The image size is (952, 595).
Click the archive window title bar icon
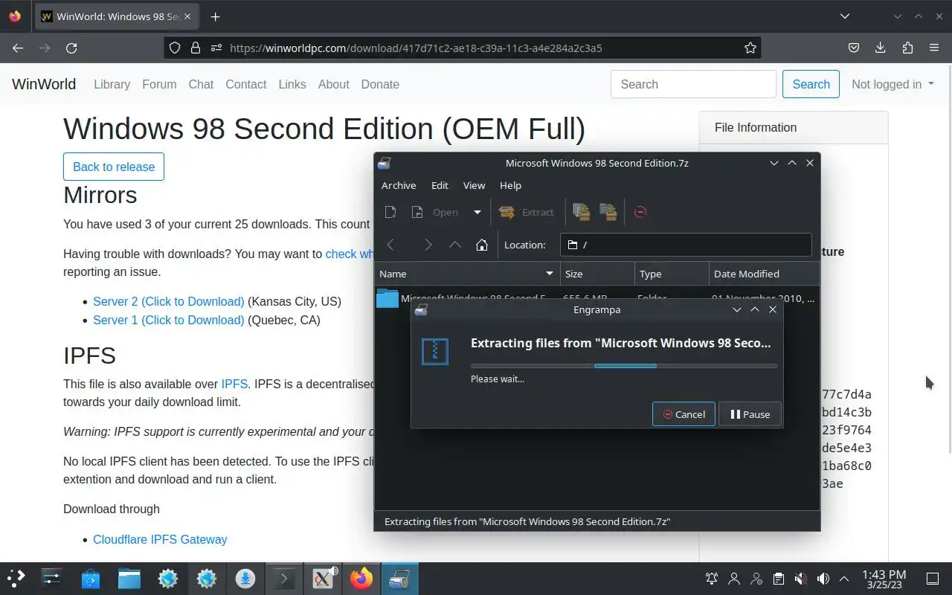click(x=384, y=163)
